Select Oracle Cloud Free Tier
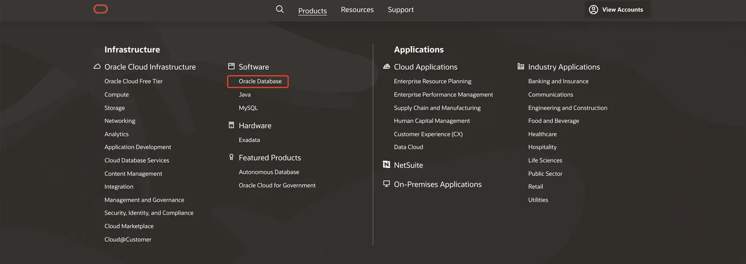746x264 pixels. (x=134, y=81)
